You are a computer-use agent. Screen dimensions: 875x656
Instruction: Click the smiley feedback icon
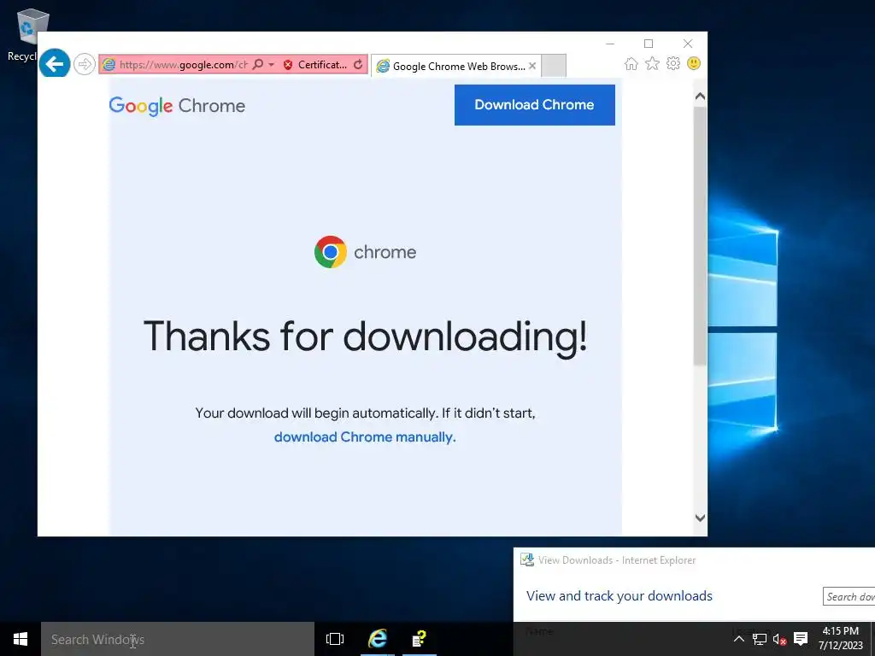click(x=694, y=63)
